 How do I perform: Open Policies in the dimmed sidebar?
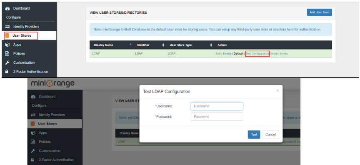pos(45,142)
